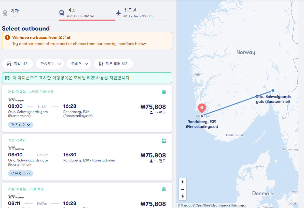Open the 출발역 dropdown filter
The height and width of the screenshot is (208, 304).
(x=79, y=64)
